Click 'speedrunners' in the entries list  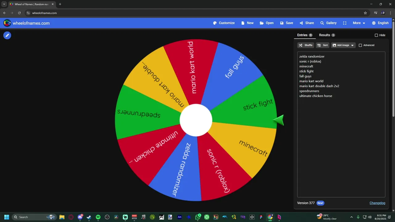309,91
